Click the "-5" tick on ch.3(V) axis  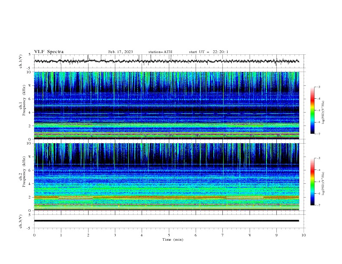point(29,228)
